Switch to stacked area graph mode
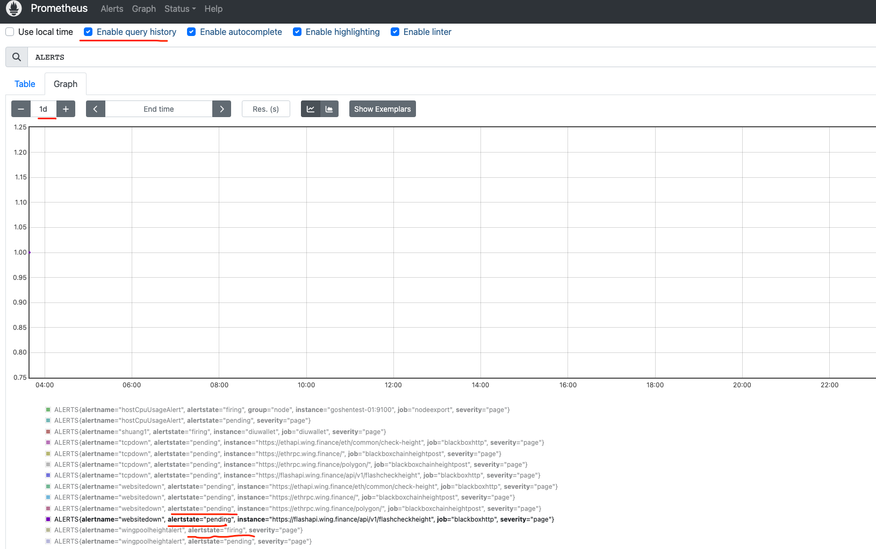 pos(329,109)
